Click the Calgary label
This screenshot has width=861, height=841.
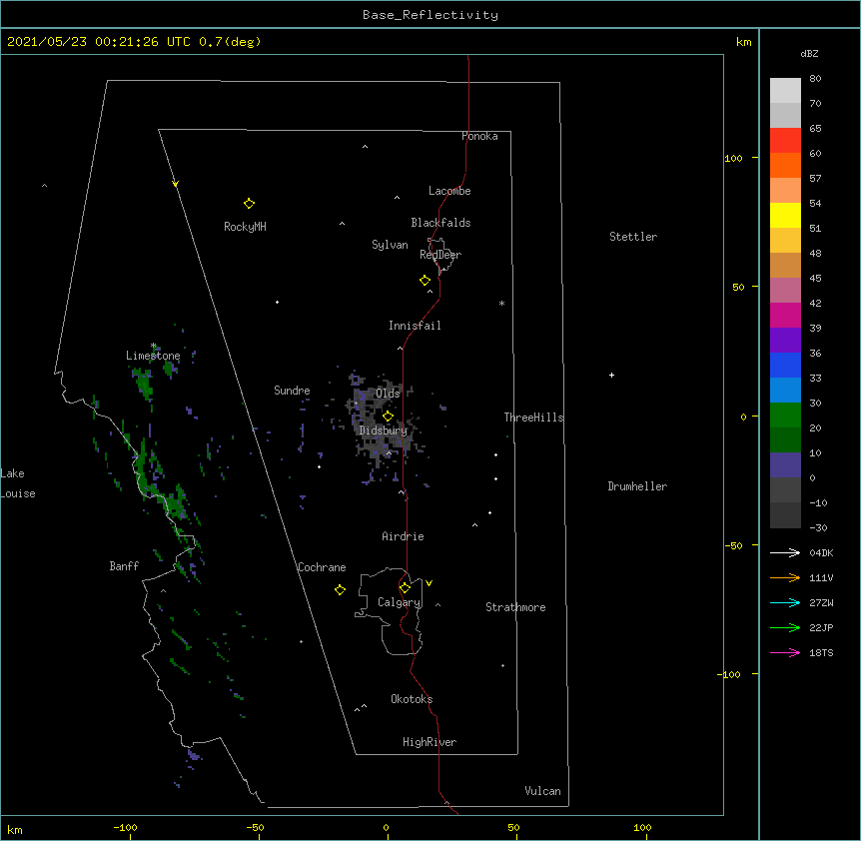tap(399, 602)
